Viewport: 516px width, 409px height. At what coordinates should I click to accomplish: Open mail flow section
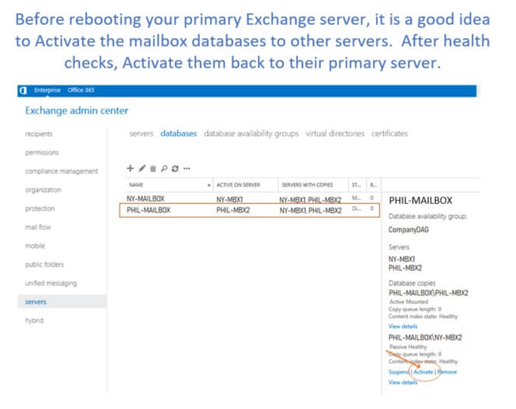tap(38, 227)
